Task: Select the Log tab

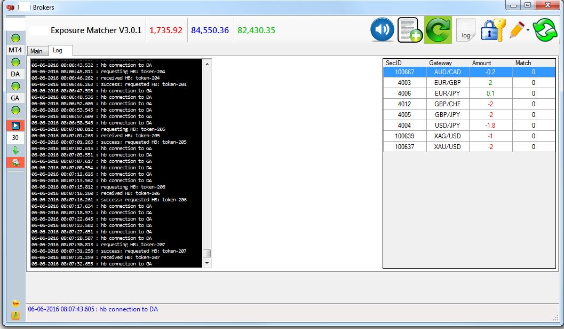Action: click(58, 51)
